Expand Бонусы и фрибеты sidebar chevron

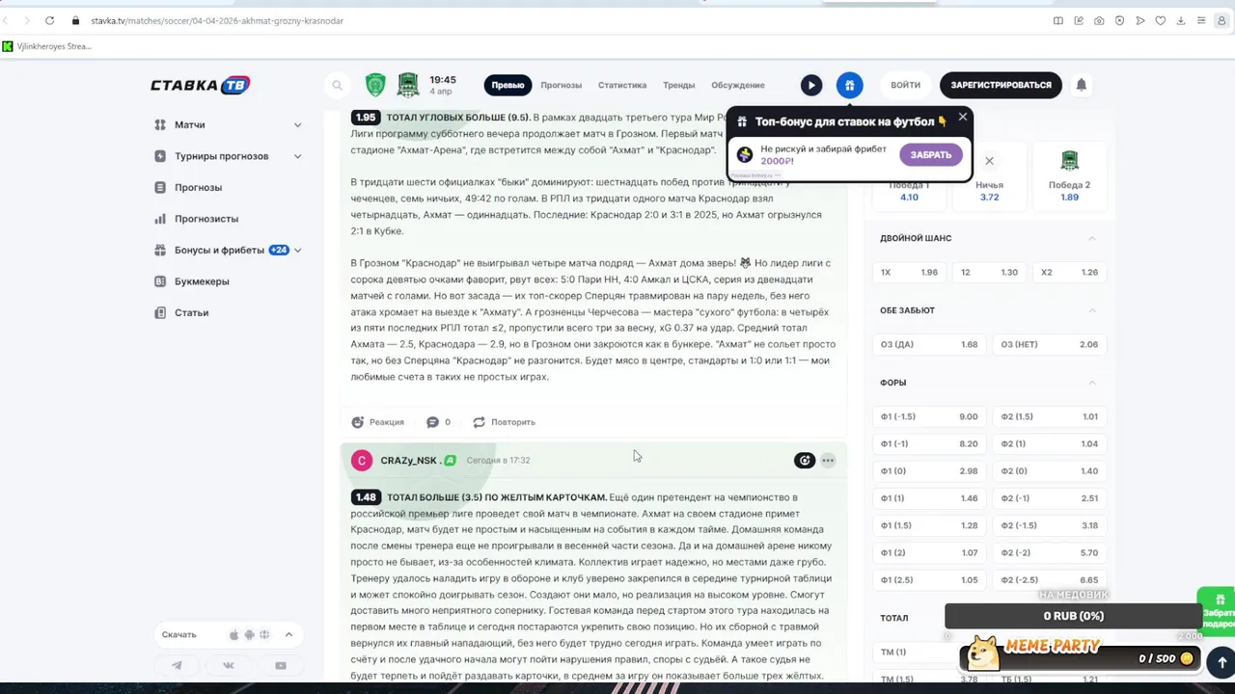click(x=297, y=250)
